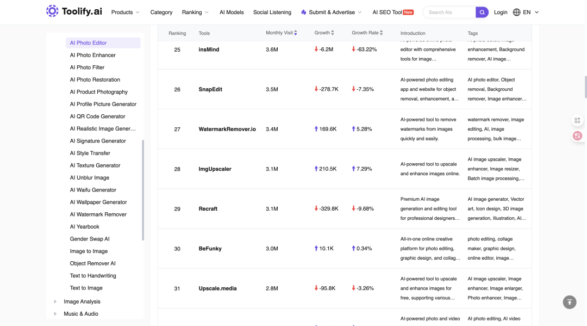Sort the table by Growth Rate
The height and width of the screenshot is (326, 587).
coord(381,33)
